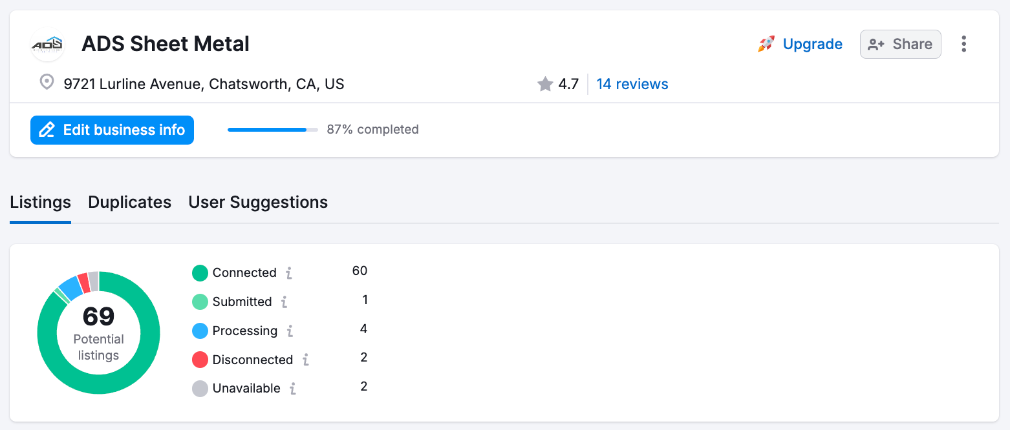Click the star rating icon
The width and height of the screenshot is (1010, 430).
[545, 84]
